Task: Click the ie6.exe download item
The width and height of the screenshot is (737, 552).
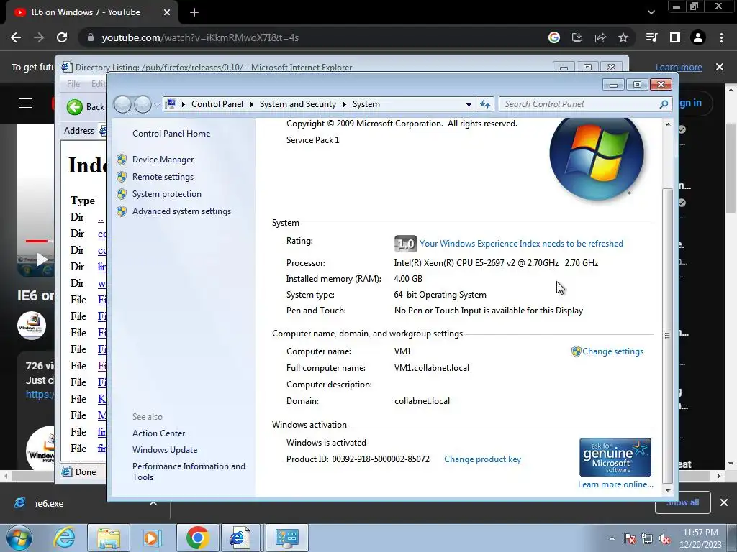Action: (x=49, y=503)
